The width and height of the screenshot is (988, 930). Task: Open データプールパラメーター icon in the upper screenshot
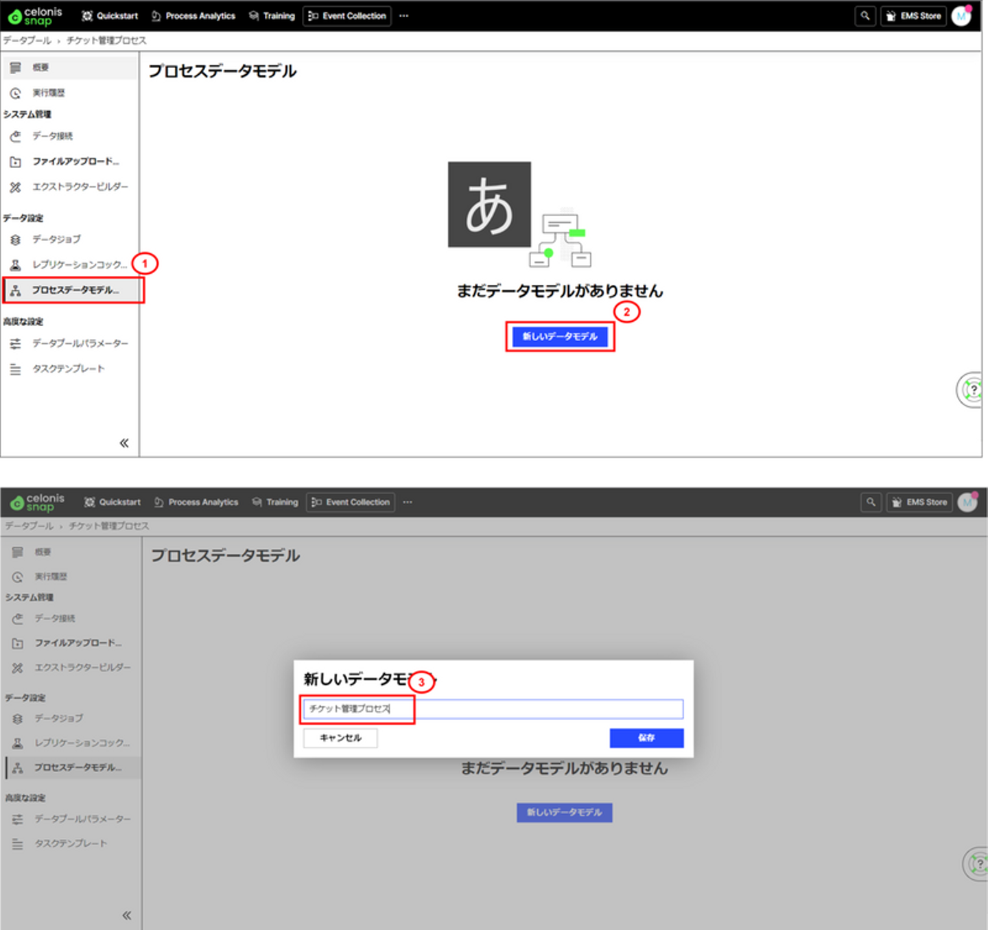(16, 343)
